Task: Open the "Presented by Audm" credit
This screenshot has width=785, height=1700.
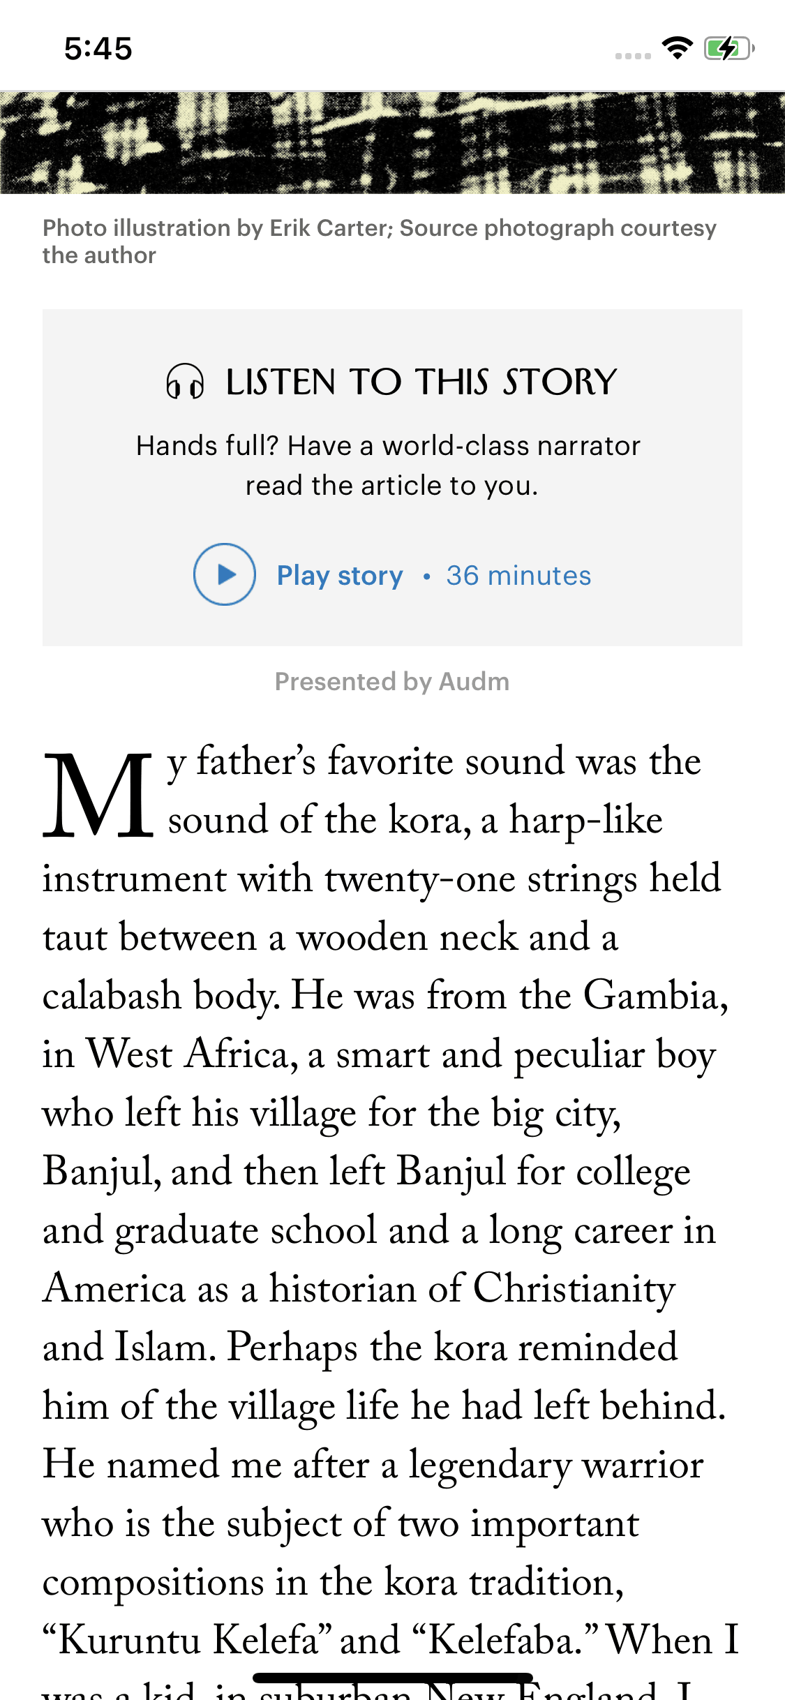Action: pos(392,681)
